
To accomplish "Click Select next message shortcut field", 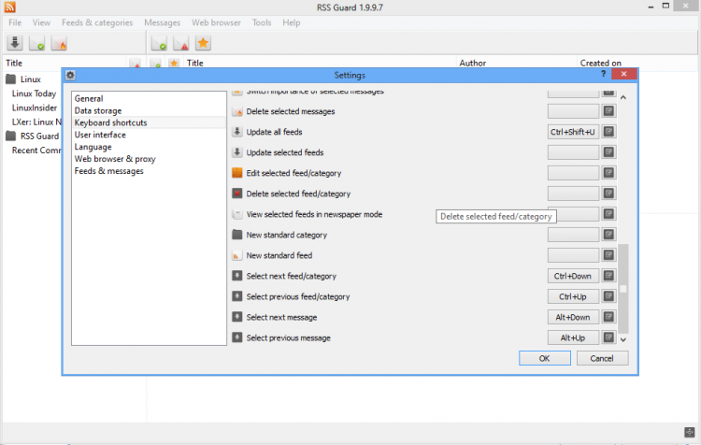I will point(573,317).
